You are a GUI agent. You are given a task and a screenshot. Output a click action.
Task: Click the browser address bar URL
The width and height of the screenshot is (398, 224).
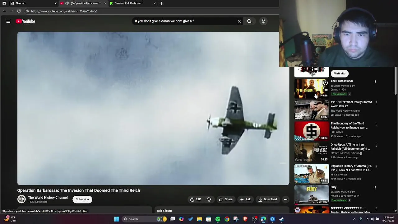click(x=64, y=11)
